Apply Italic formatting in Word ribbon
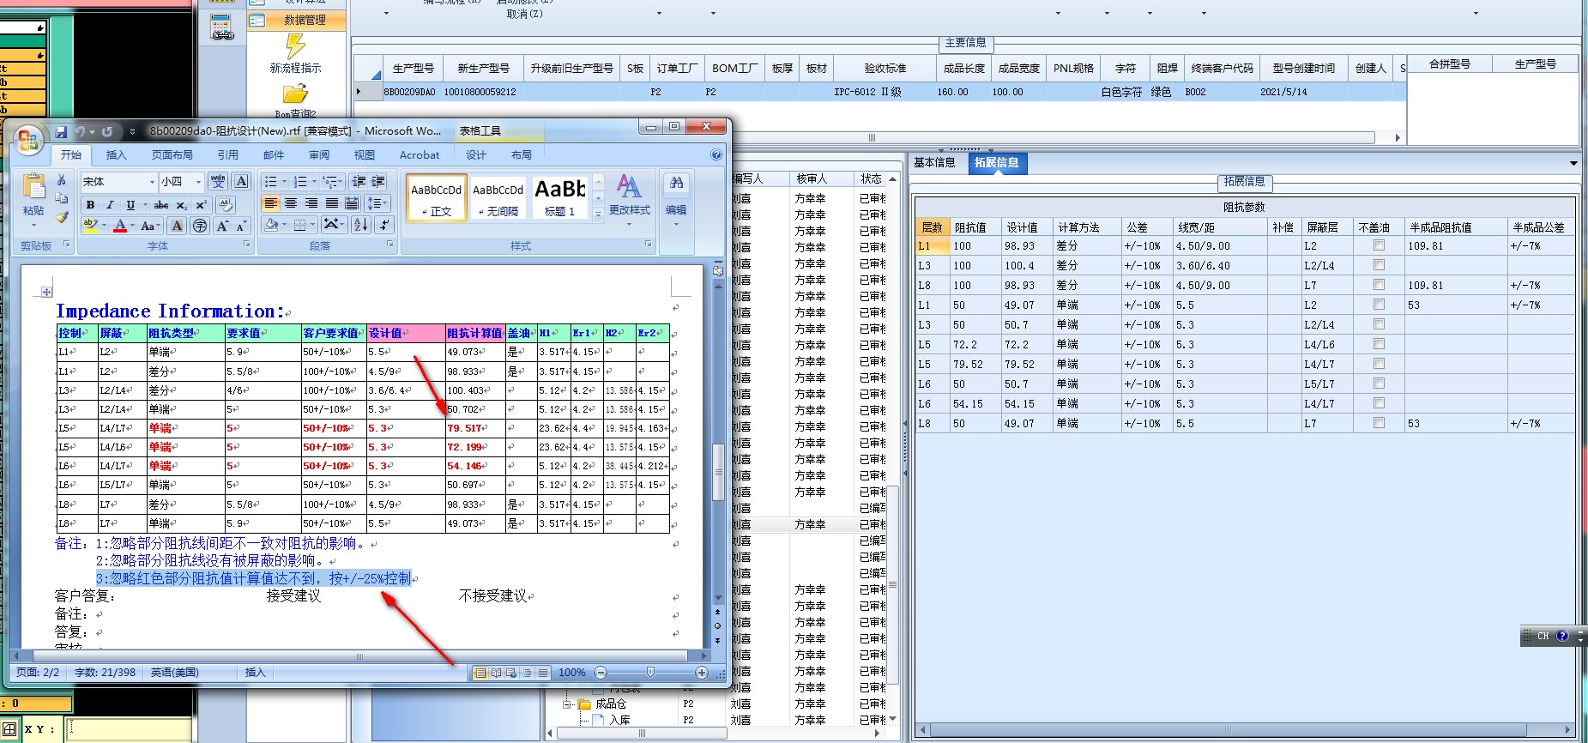1588x743 pixels. point(110,205)
